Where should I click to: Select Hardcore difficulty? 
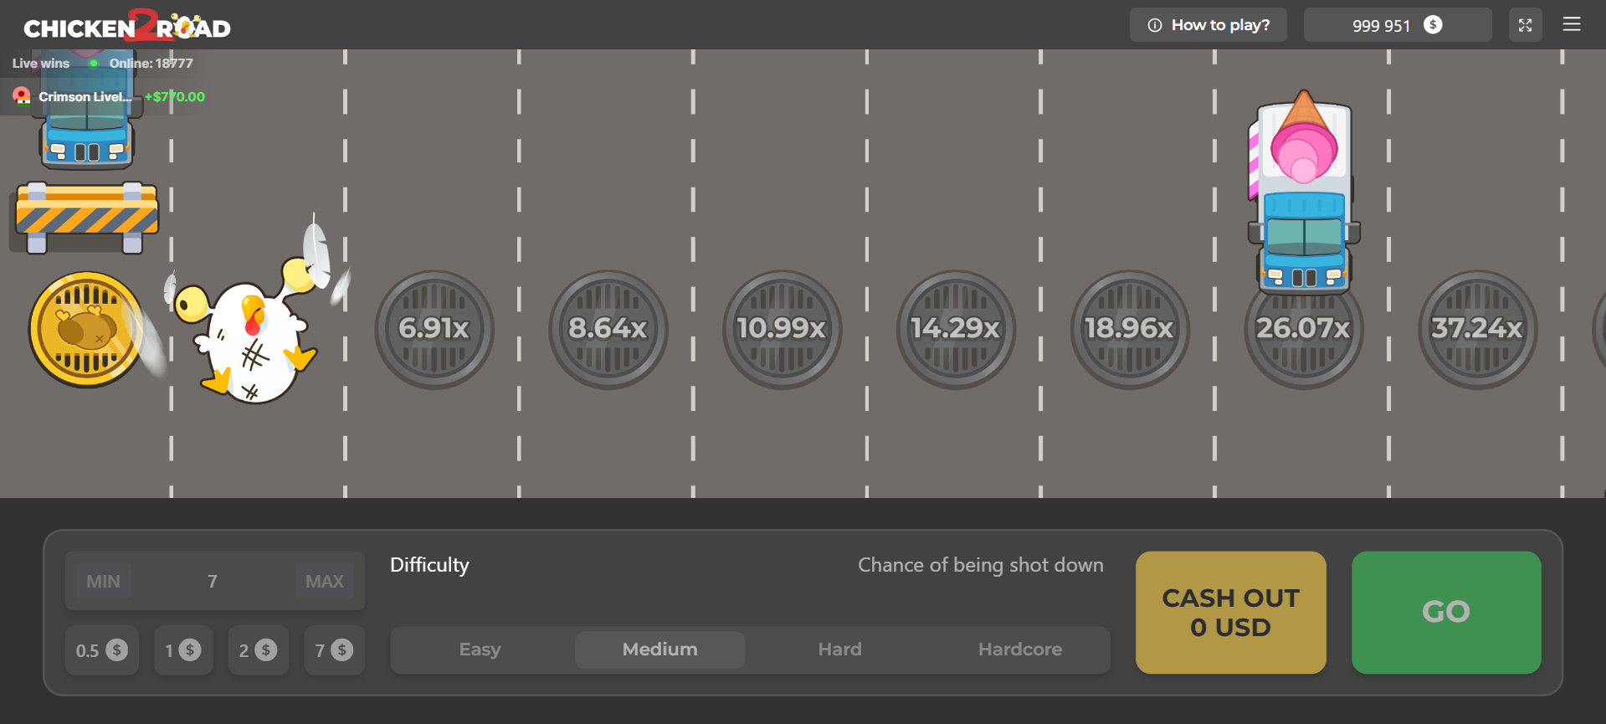(1019, 650)
